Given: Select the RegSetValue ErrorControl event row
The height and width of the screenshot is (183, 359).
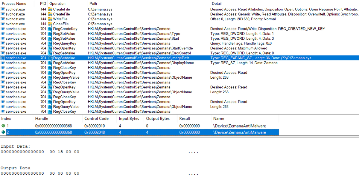Looking at the screenshot, I should coord(135,53).
